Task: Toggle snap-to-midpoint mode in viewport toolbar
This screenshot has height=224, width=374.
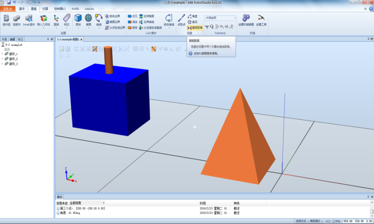Action: 148,49
